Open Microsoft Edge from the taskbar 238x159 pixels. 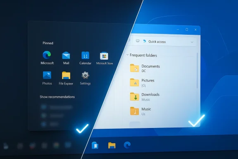pos(127,145)
